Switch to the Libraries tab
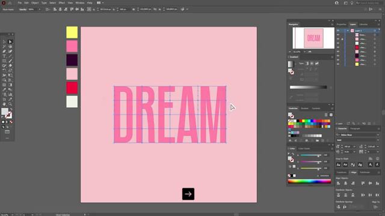385x216 pixels. tap(363, 25)
